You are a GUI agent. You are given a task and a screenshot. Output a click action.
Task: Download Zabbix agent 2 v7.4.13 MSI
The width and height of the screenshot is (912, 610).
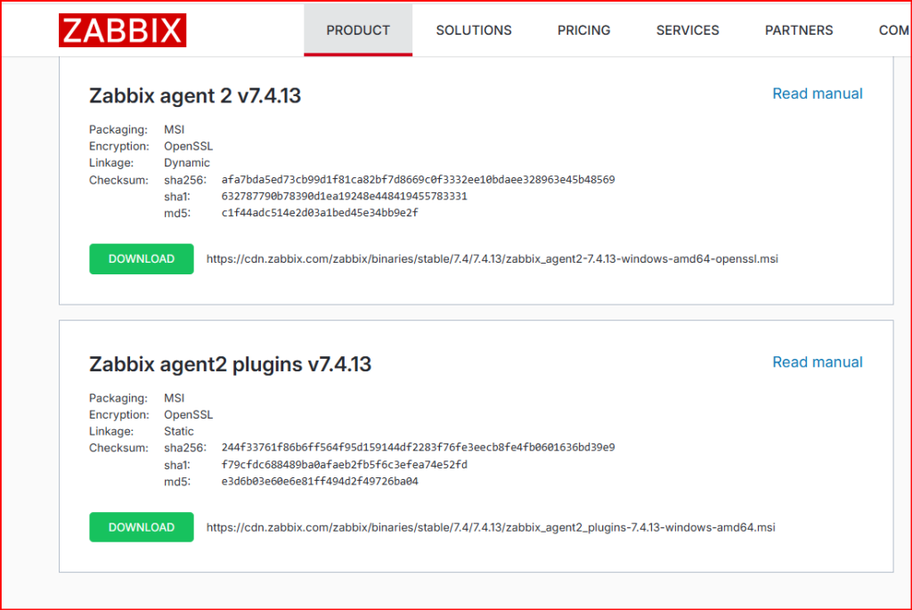click(142, 259)
